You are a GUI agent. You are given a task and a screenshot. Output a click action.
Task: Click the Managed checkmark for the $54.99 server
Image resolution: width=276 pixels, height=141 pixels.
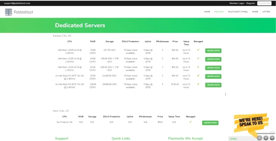[x=198, y=50]
